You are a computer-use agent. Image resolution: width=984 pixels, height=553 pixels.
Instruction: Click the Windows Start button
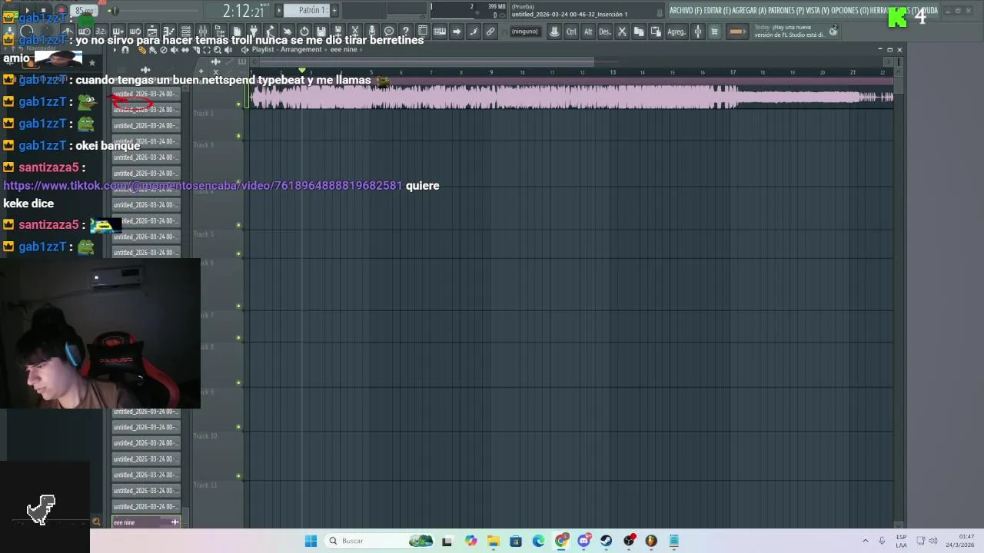311,541
